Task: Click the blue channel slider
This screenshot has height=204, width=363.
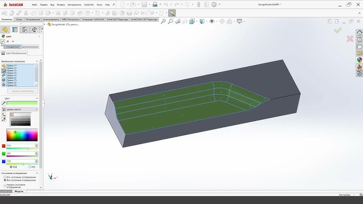Action: pyautogui.click(x=22, y=164)
